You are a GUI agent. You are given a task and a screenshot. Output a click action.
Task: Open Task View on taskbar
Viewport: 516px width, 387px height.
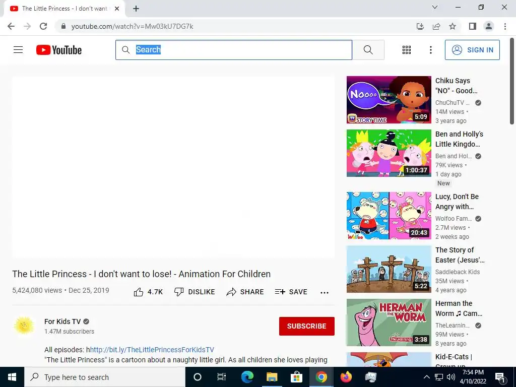[222, 377]
